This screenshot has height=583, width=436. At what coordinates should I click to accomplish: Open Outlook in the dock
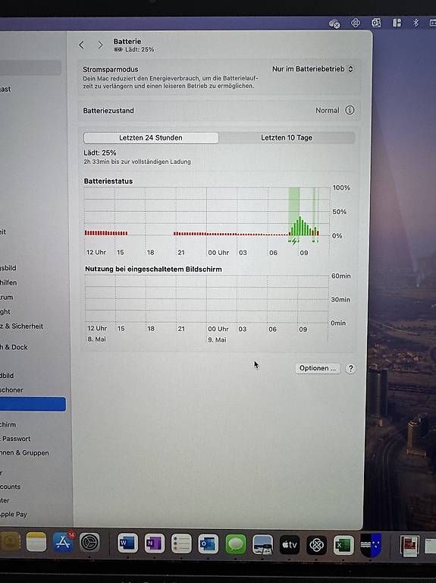click(208, 544)
